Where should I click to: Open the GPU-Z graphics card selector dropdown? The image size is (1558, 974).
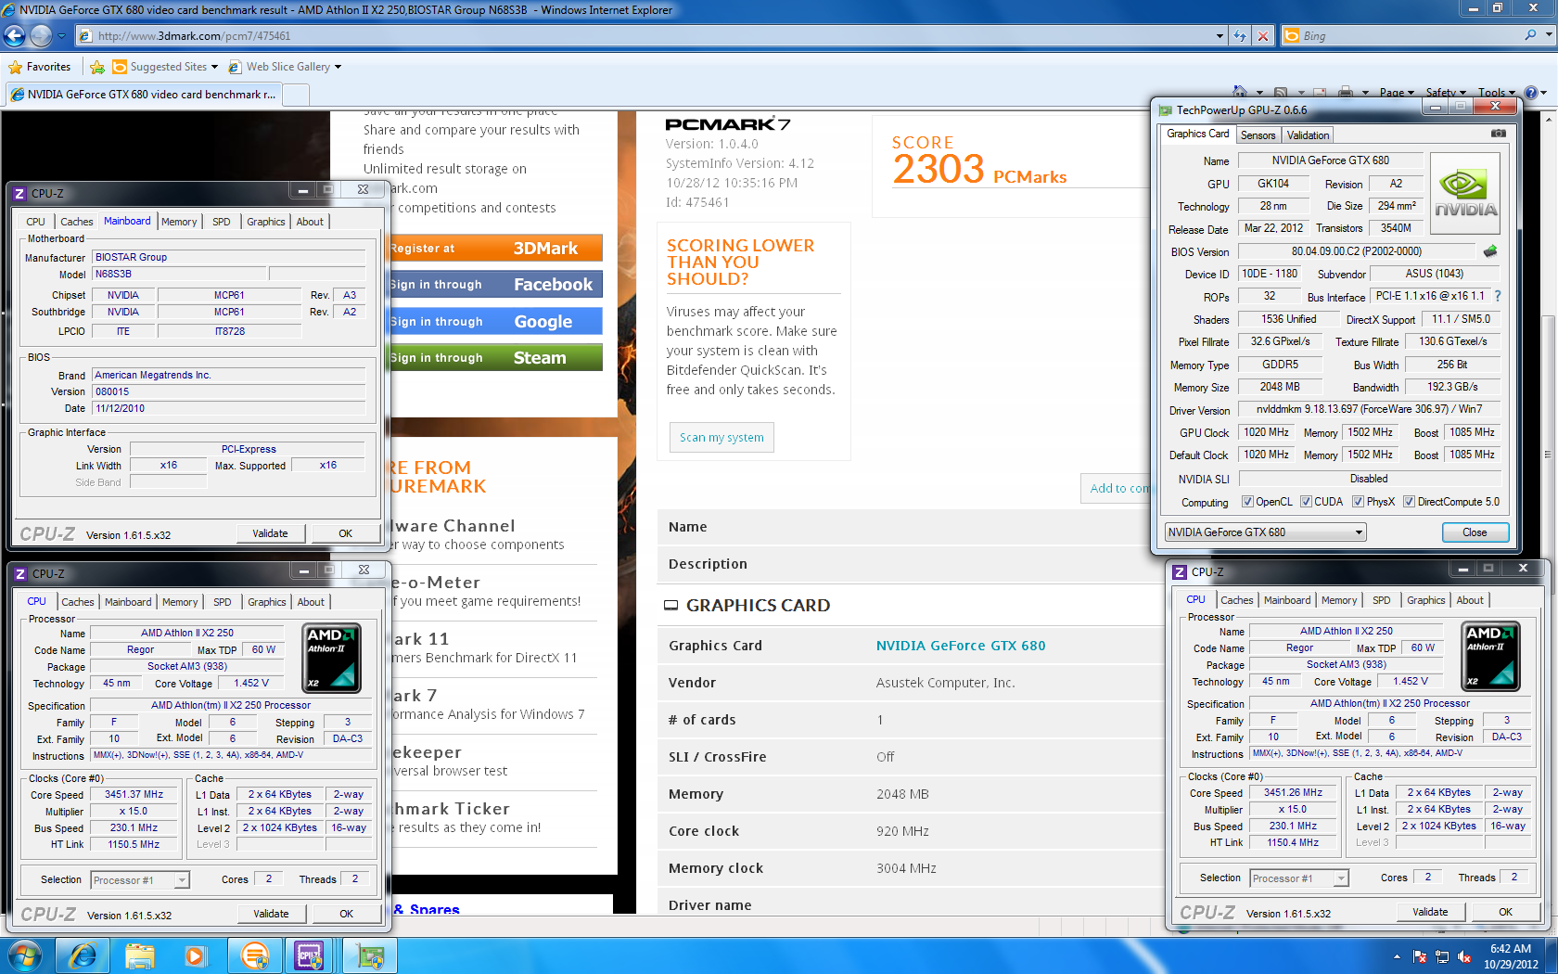[x=1359, y=532]
